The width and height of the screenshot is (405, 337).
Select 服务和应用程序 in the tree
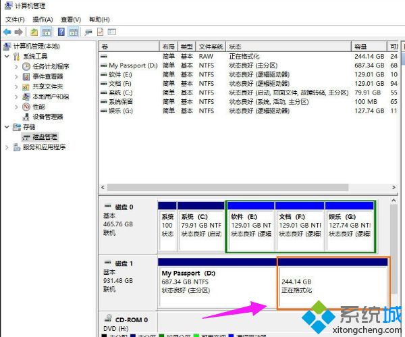tap(44, 147)
